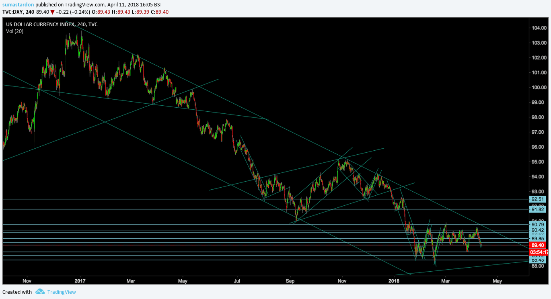Image resolution: width=551 pixels, height=299 pixels.
Task: Open the TradingView link beside Created with
Action: click(x=62, y=292)
